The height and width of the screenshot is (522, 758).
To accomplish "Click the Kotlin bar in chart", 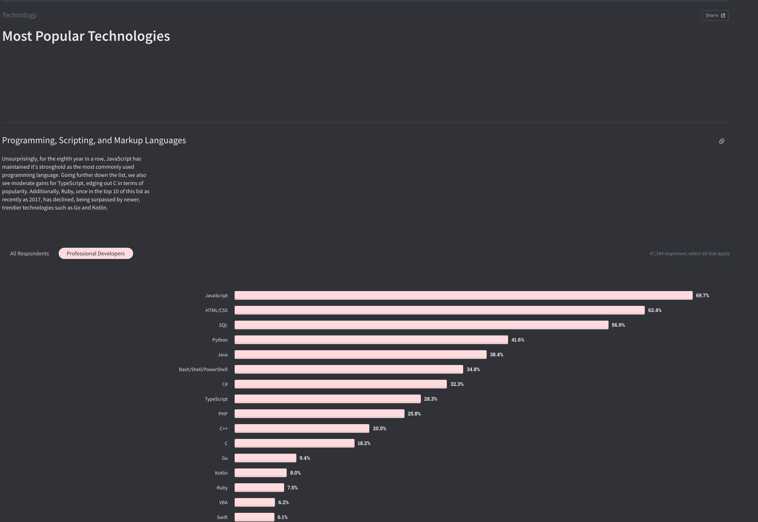I will (260, 473).
